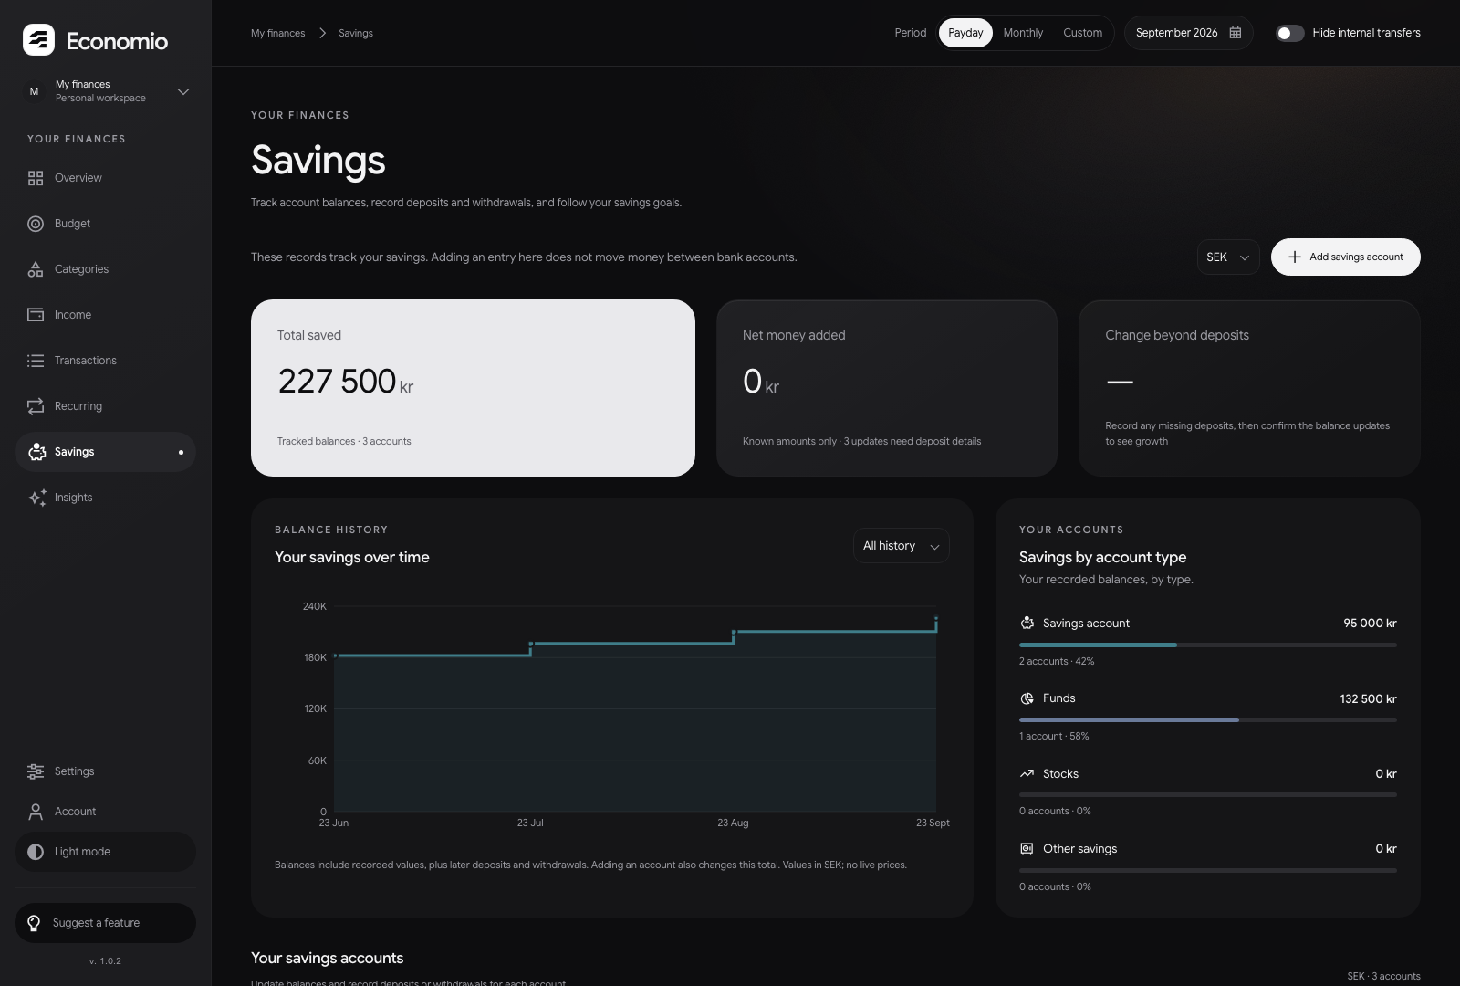Open the September 2026 date picker
This screenshot has width=1460, height=986.
pyautogui.click(x=1188, y=33)
